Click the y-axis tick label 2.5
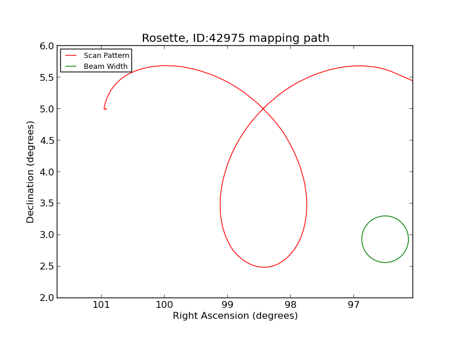 point(47,267)
